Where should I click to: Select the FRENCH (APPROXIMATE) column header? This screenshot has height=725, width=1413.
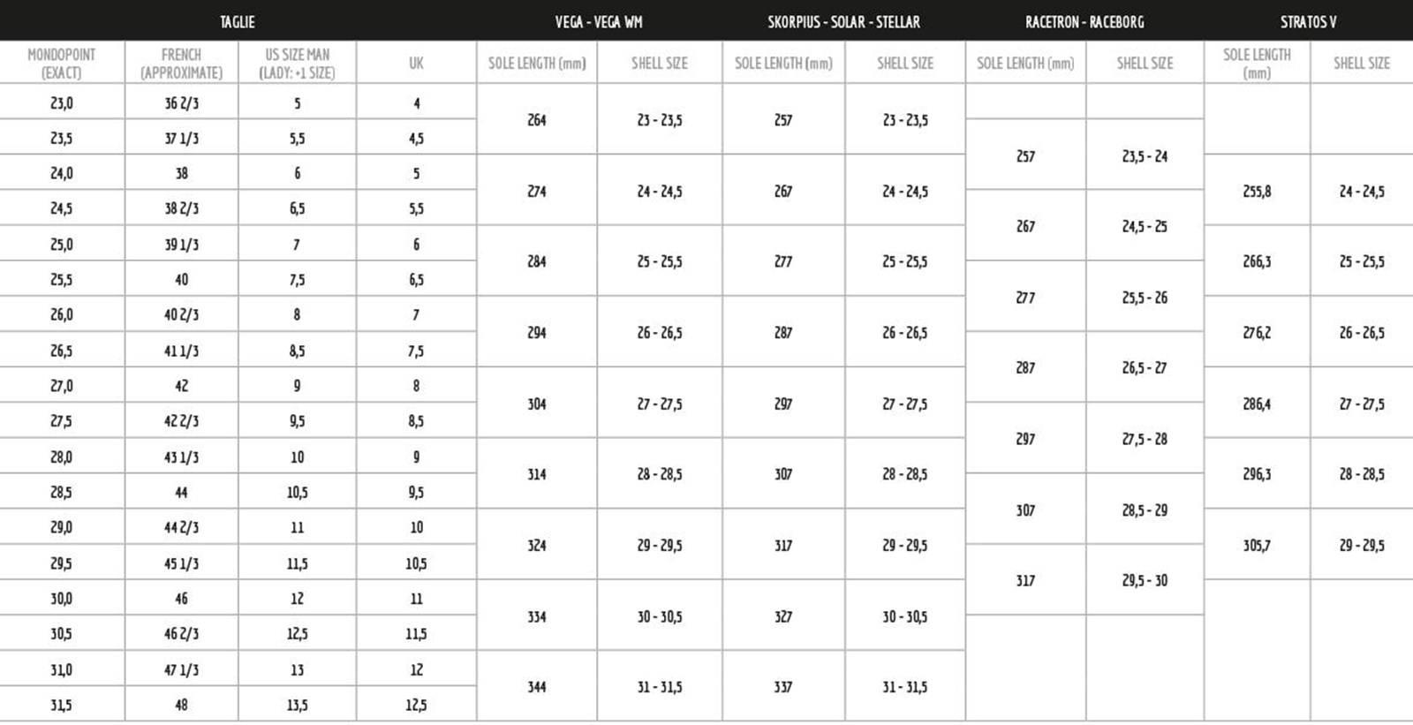click(181, 63)
